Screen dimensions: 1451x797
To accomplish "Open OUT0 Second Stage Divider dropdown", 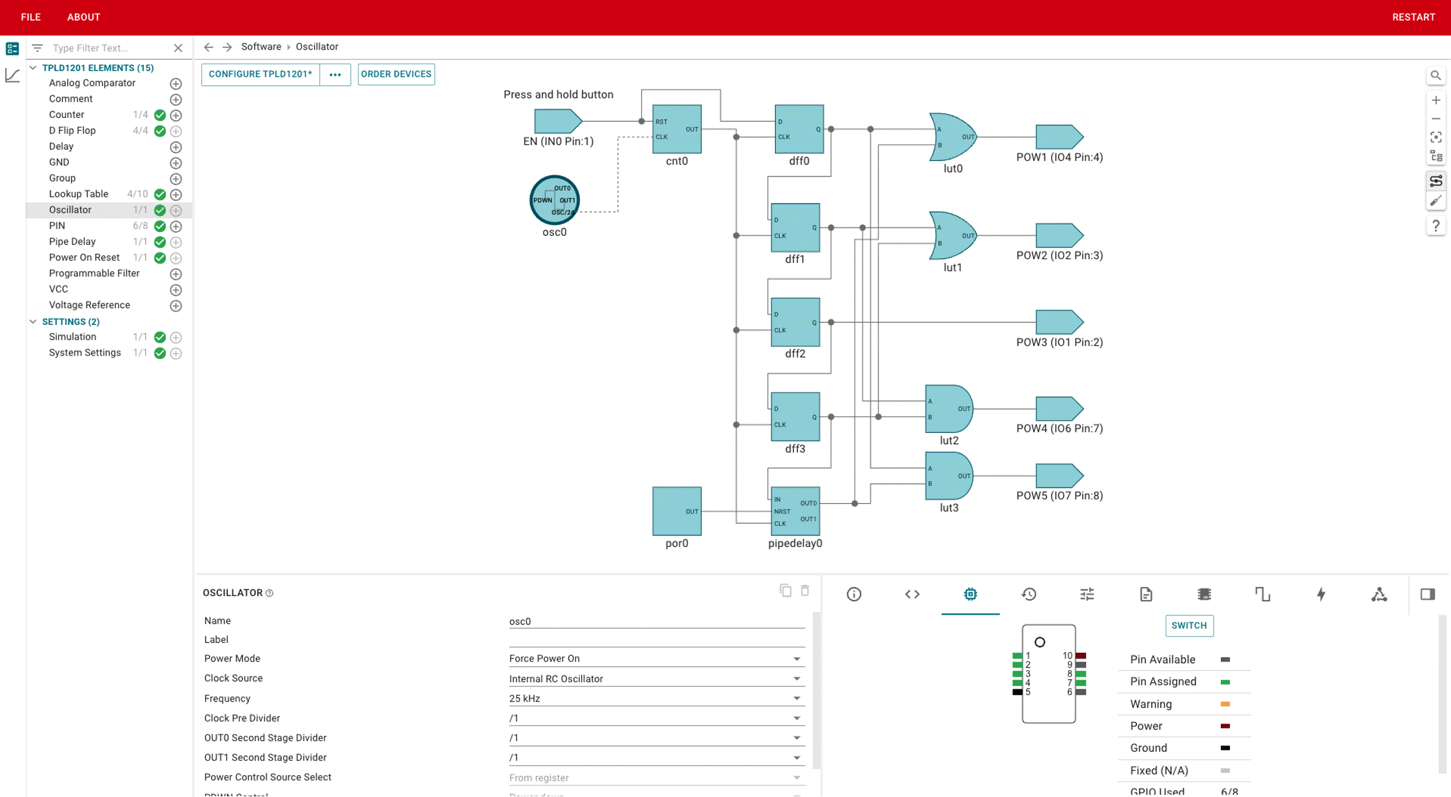I will 796,737.
